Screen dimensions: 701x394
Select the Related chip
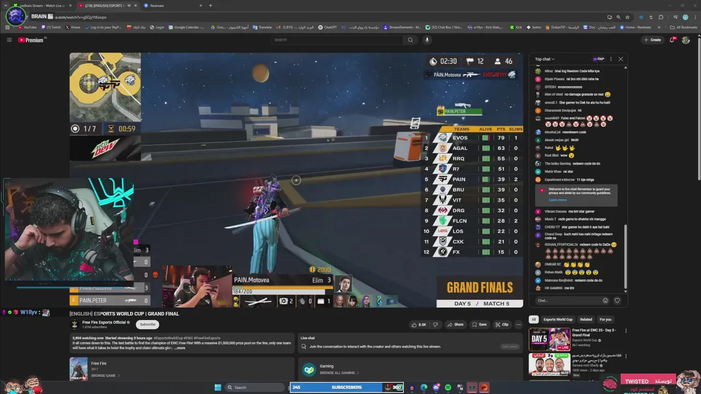click(586, 320)
